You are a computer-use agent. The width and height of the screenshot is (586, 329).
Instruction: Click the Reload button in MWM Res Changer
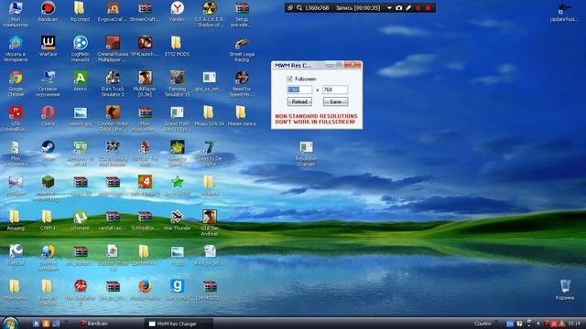[299, 101]
